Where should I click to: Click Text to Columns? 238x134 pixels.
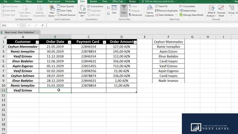149,11
